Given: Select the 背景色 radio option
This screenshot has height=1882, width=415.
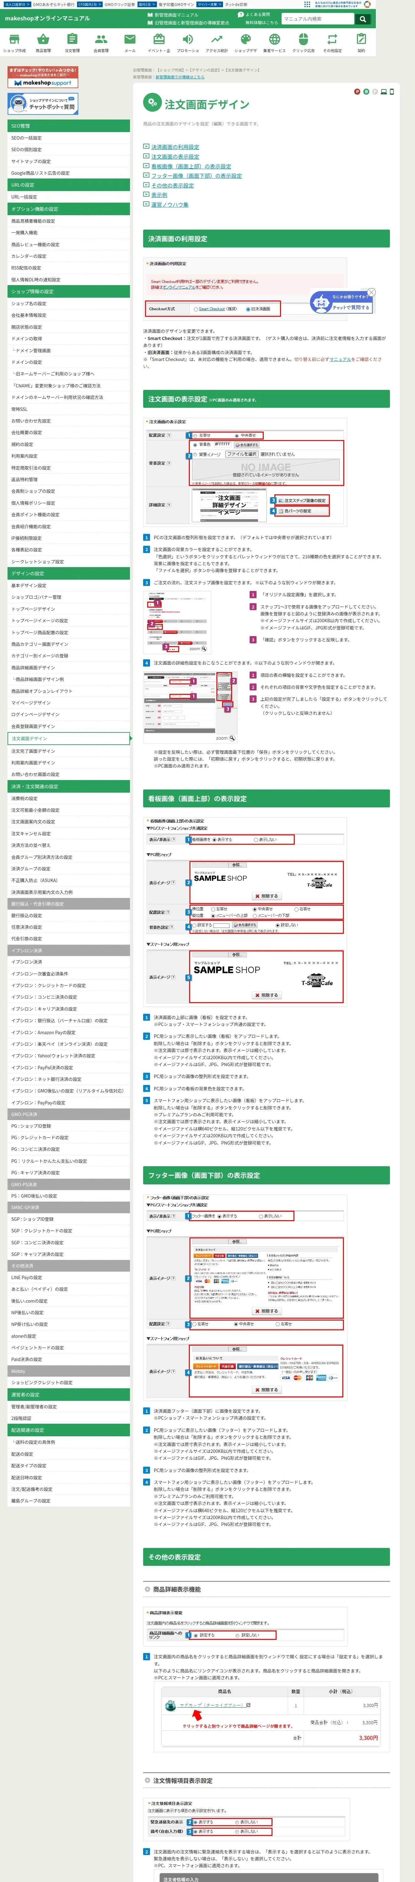Looking at the screenshot, I should click(195, 444).
